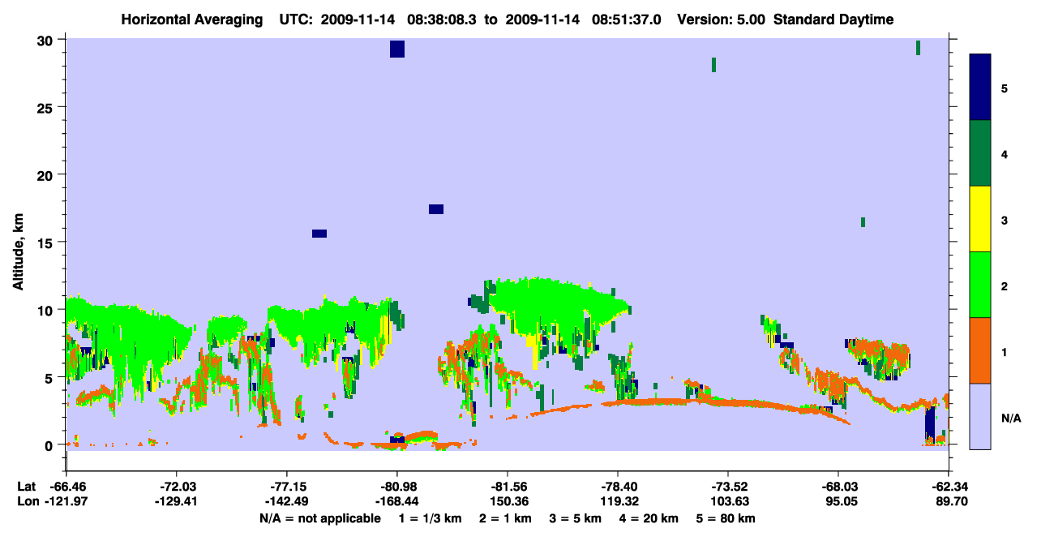Viewport: 1054px width, 541px height.
Task: Click longitude value 103.63
Action: 728,502
